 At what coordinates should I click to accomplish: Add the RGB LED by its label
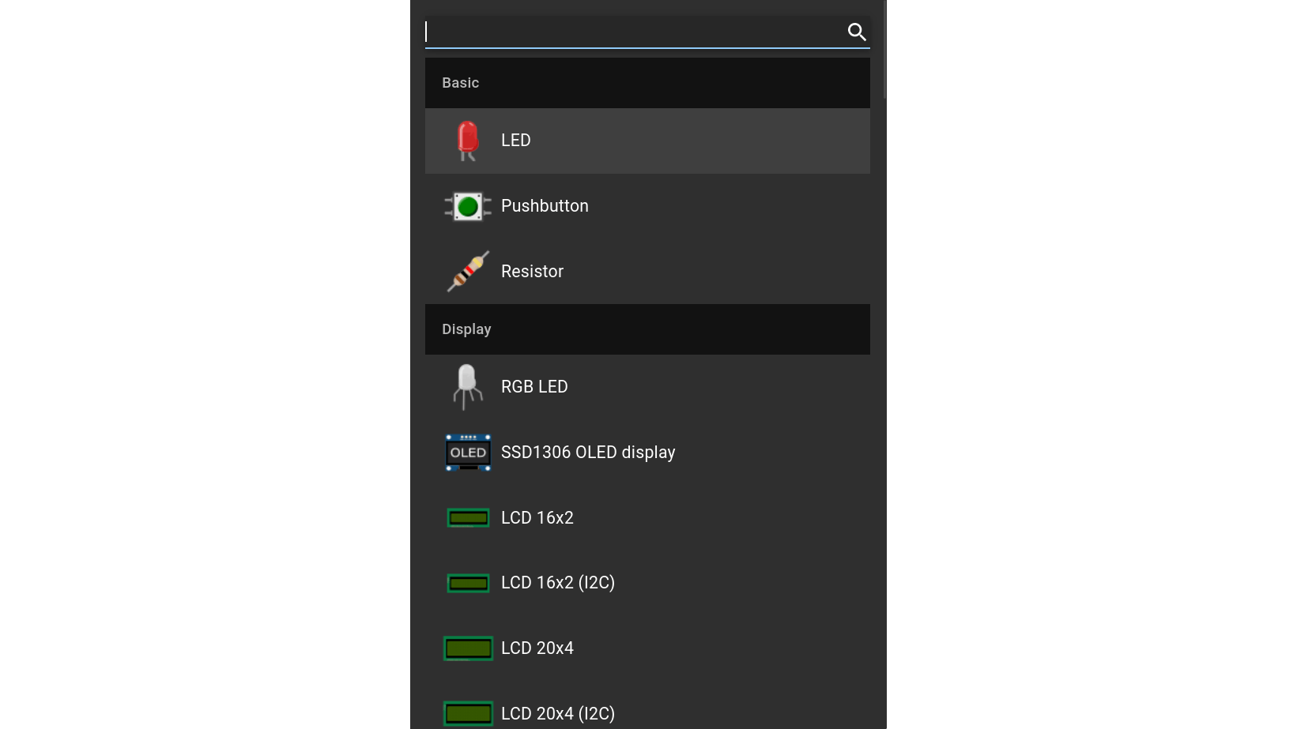click(534, 387)
